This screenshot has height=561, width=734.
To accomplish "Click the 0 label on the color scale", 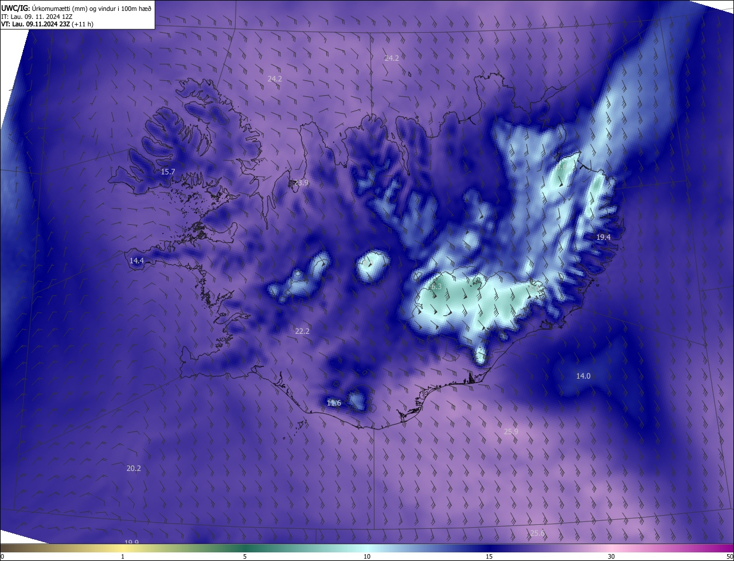I will [x=2, y=557].
